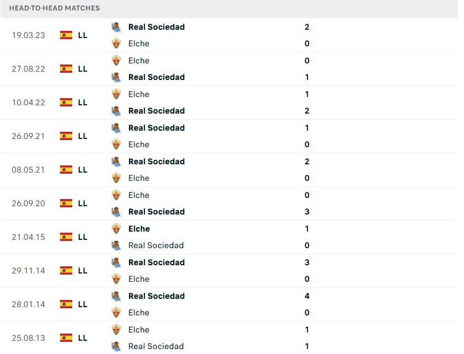Select the Head-to-Head Matches section header
Screen dimensions: 464x354
(x=55, y=8)
